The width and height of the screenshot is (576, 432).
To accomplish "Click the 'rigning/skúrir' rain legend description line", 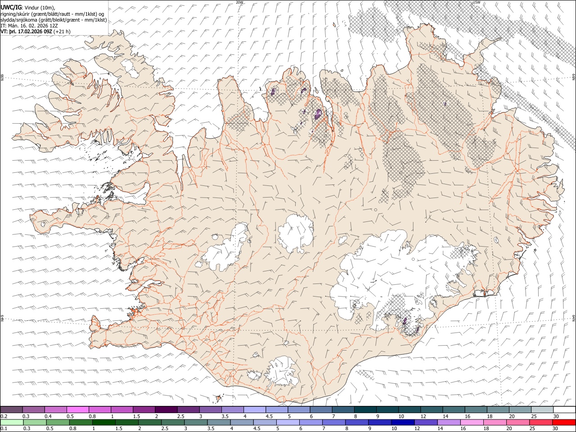I will click(52, 13).
